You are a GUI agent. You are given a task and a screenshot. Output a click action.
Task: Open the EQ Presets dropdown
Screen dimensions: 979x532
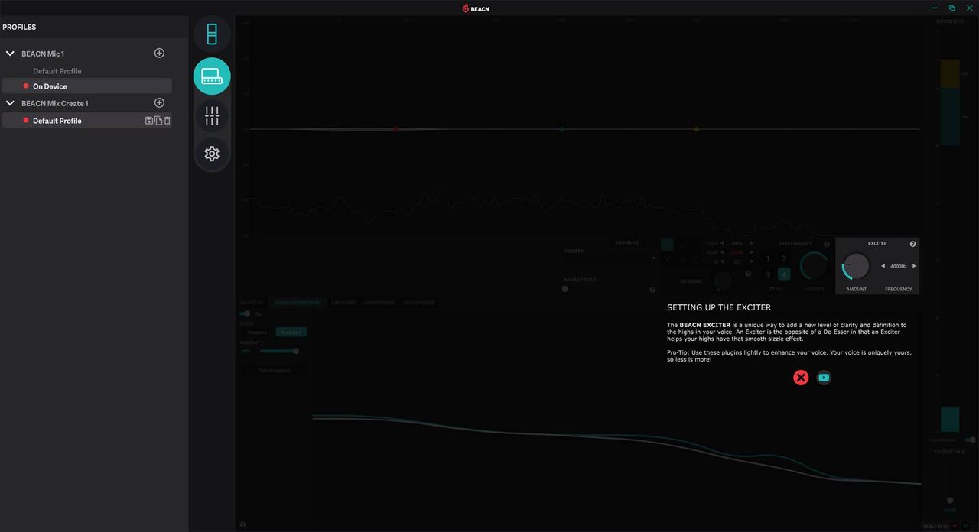(610, 258)
